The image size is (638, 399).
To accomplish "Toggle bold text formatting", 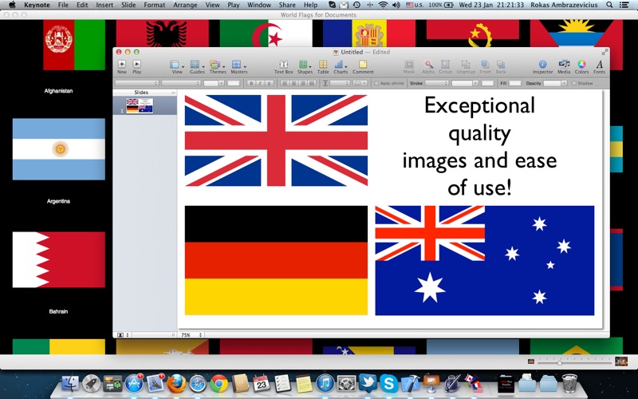I will [x=250, y=83].
